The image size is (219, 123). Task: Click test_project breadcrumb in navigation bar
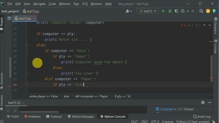pyautogui.click(x=10, y=11)
